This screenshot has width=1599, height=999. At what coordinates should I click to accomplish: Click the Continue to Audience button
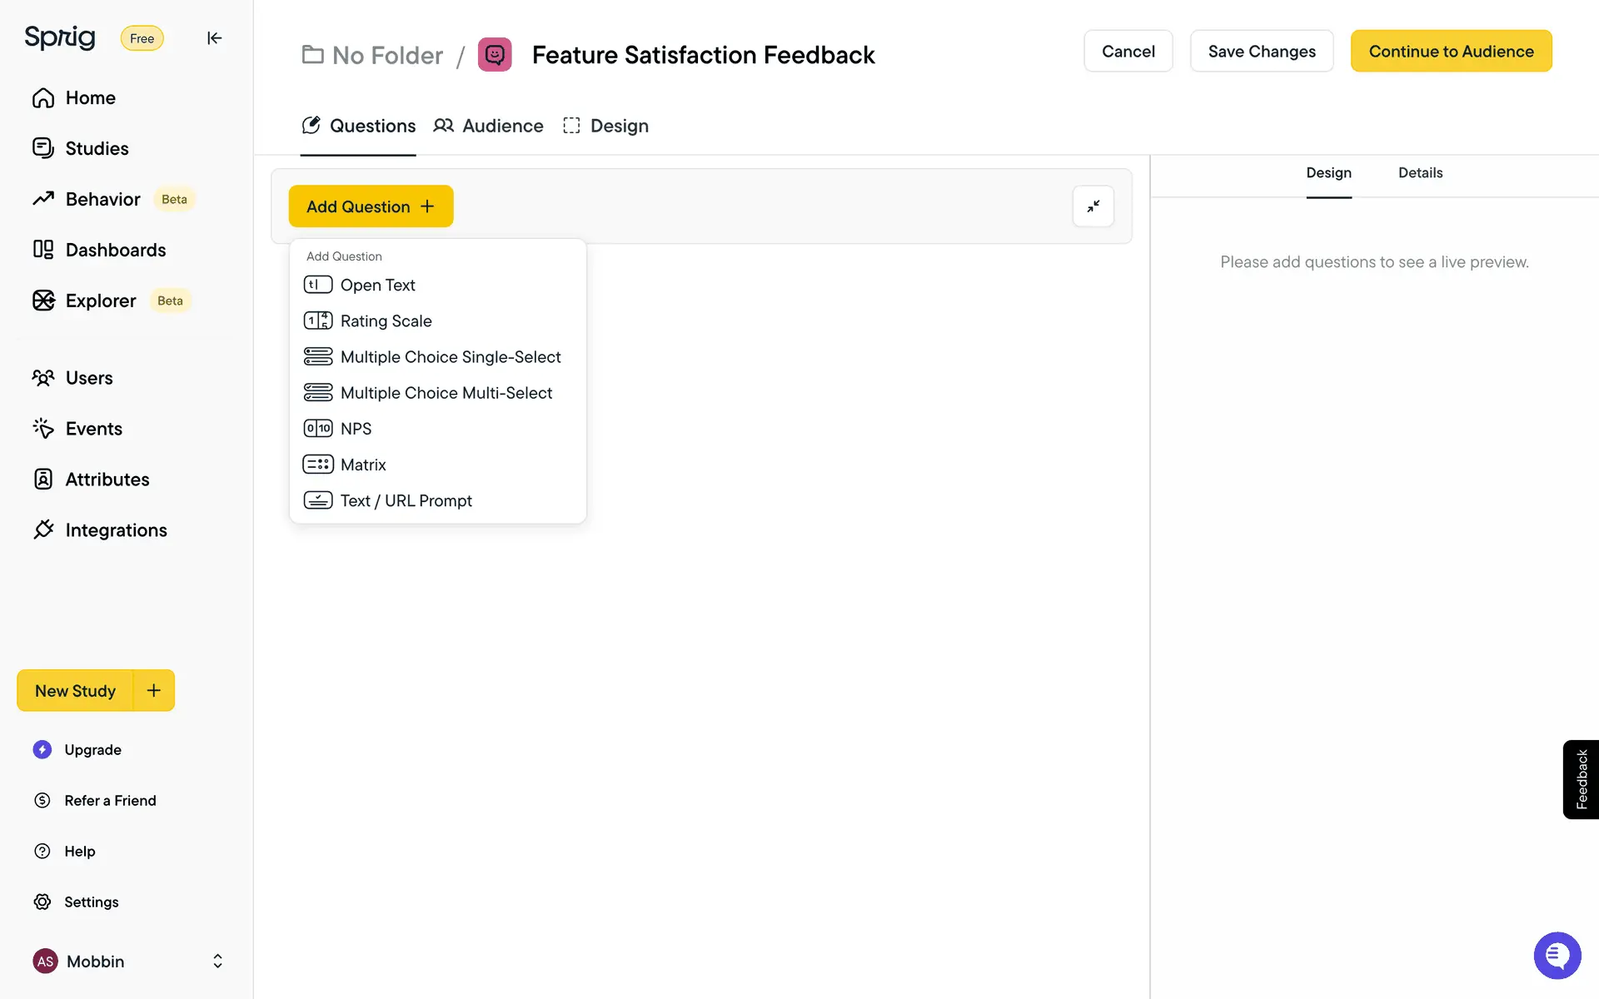pyautogui.click(x=1451, y=52)
